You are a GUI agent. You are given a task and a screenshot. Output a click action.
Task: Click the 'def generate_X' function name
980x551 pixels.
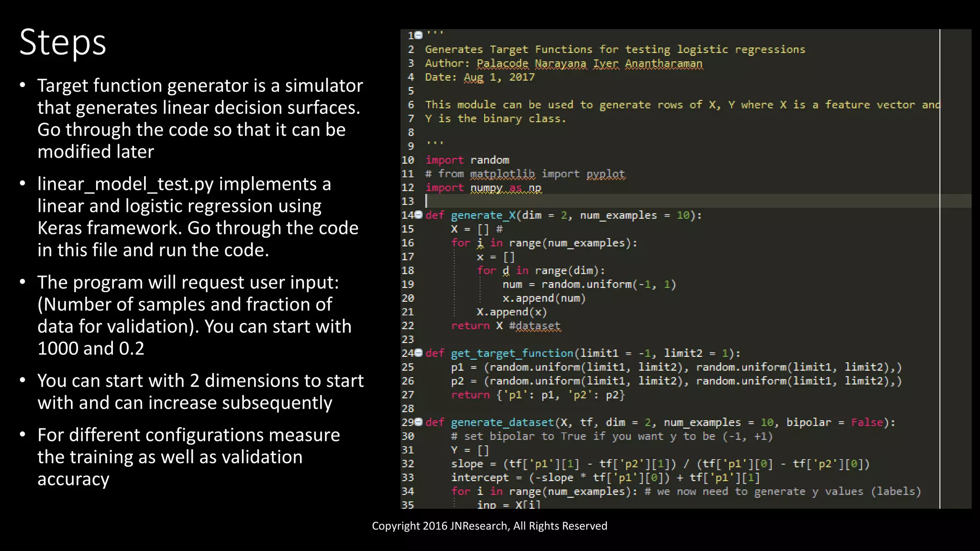[x=483, y=215]
